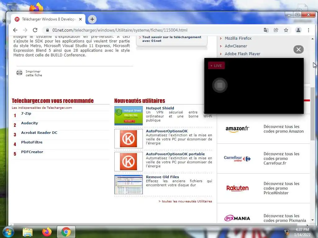The image size is (318, 238).
Task: Click the Pixmania logo
Action: point(237,218)
